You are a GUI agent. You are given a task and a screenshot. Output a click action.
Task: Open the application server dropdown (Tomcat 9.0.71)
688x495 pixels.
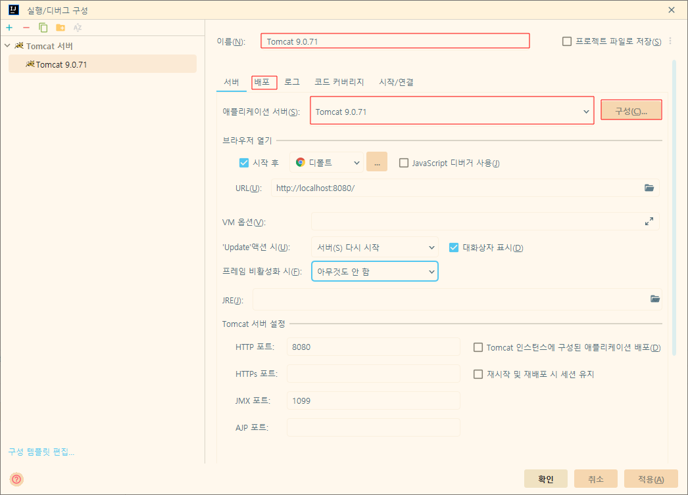coord(452,112)
